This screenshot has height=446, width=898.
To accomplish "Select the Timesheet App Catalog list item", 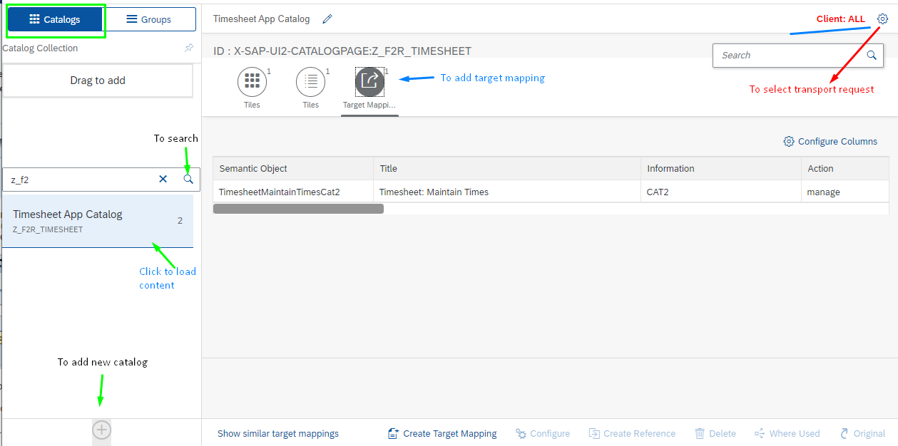I will click(97, 221).
